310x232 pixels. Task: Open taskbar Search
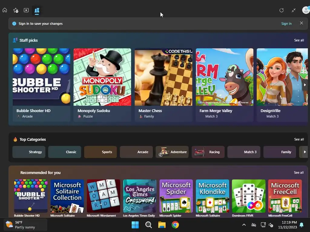click(148, 225)
